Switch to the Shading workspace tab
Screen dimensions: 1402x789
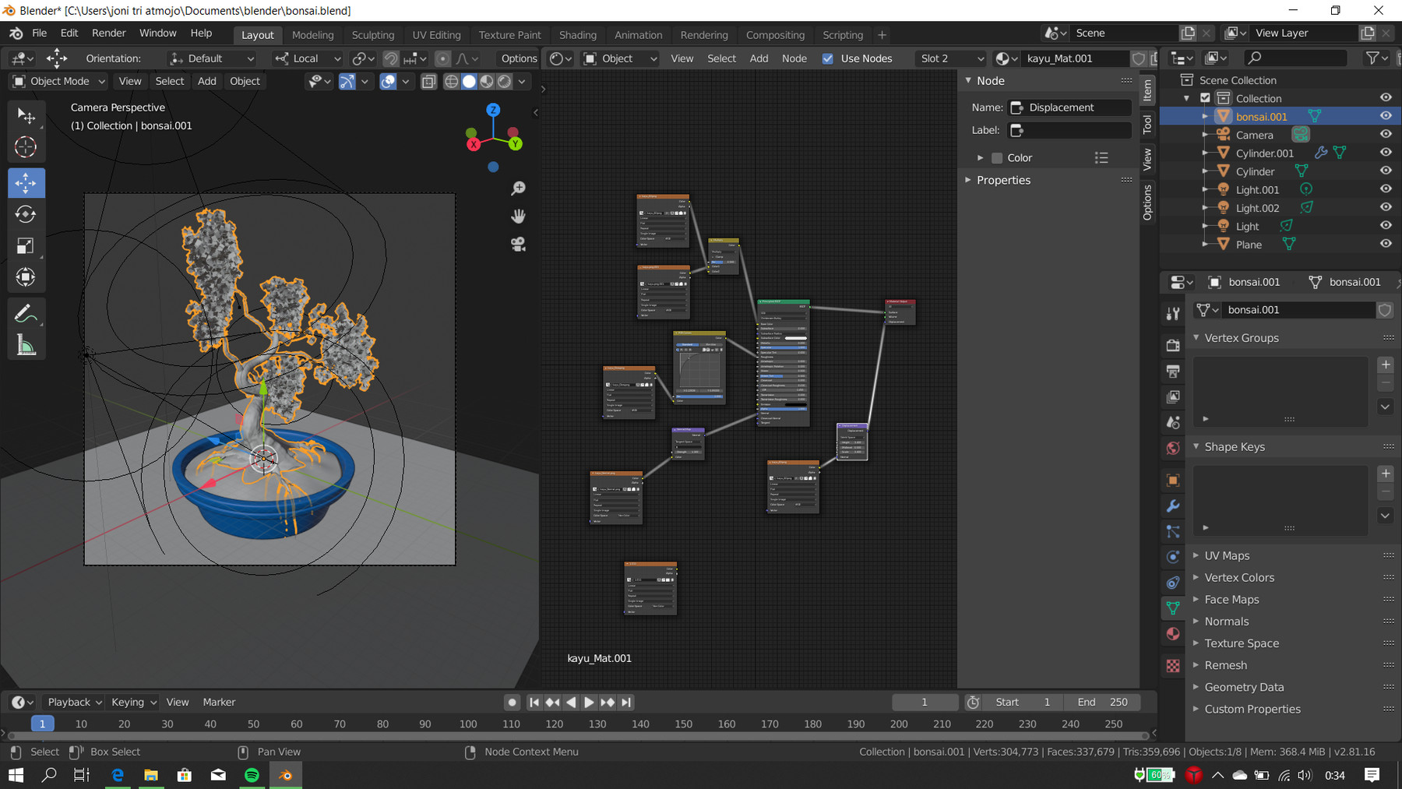tap(578, 34)
